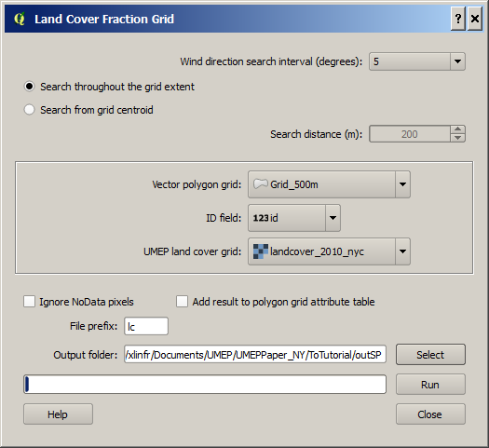489x448 pixels.
Task: Click the QGIS logo icon in title bar
Action: (x=20, y=19)
